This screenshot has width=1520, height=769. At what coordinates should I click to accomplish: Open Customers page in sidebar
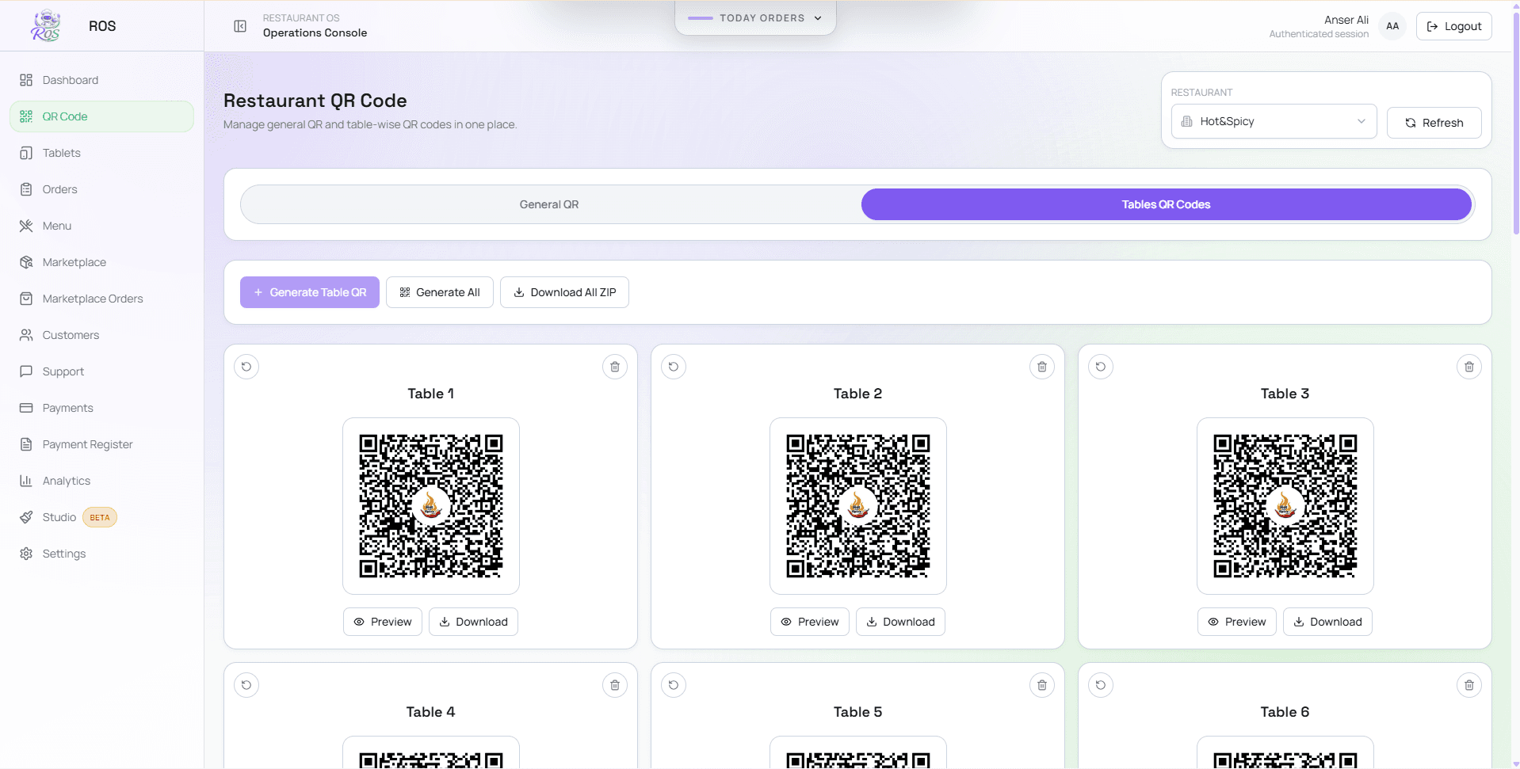[101, 335]
